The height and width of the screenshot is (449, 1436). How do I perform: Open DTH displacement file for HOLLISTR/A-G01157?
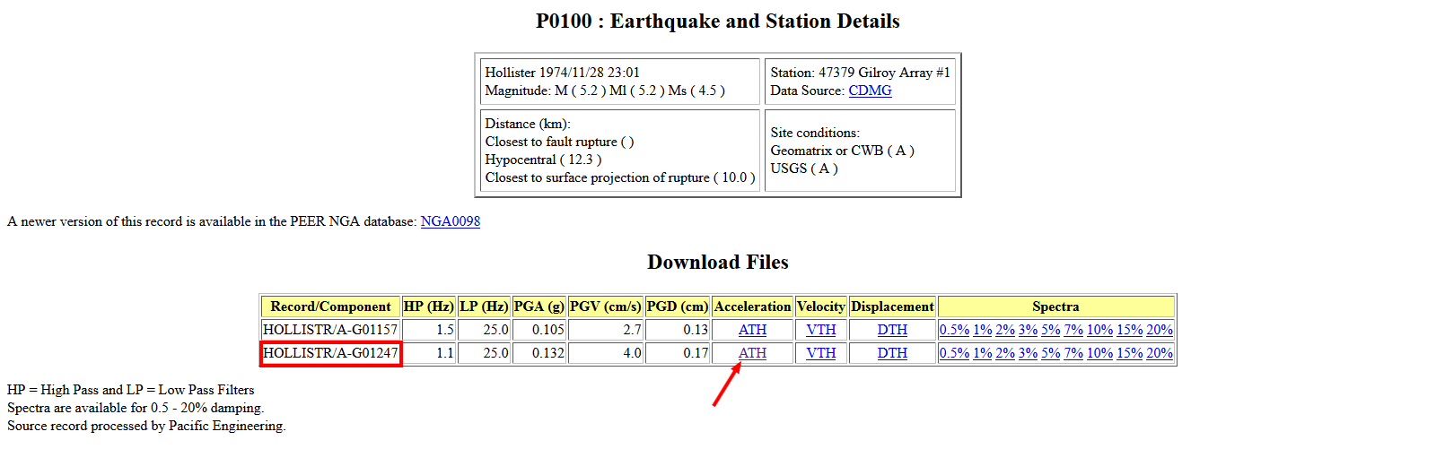click(x=892, y=330)
